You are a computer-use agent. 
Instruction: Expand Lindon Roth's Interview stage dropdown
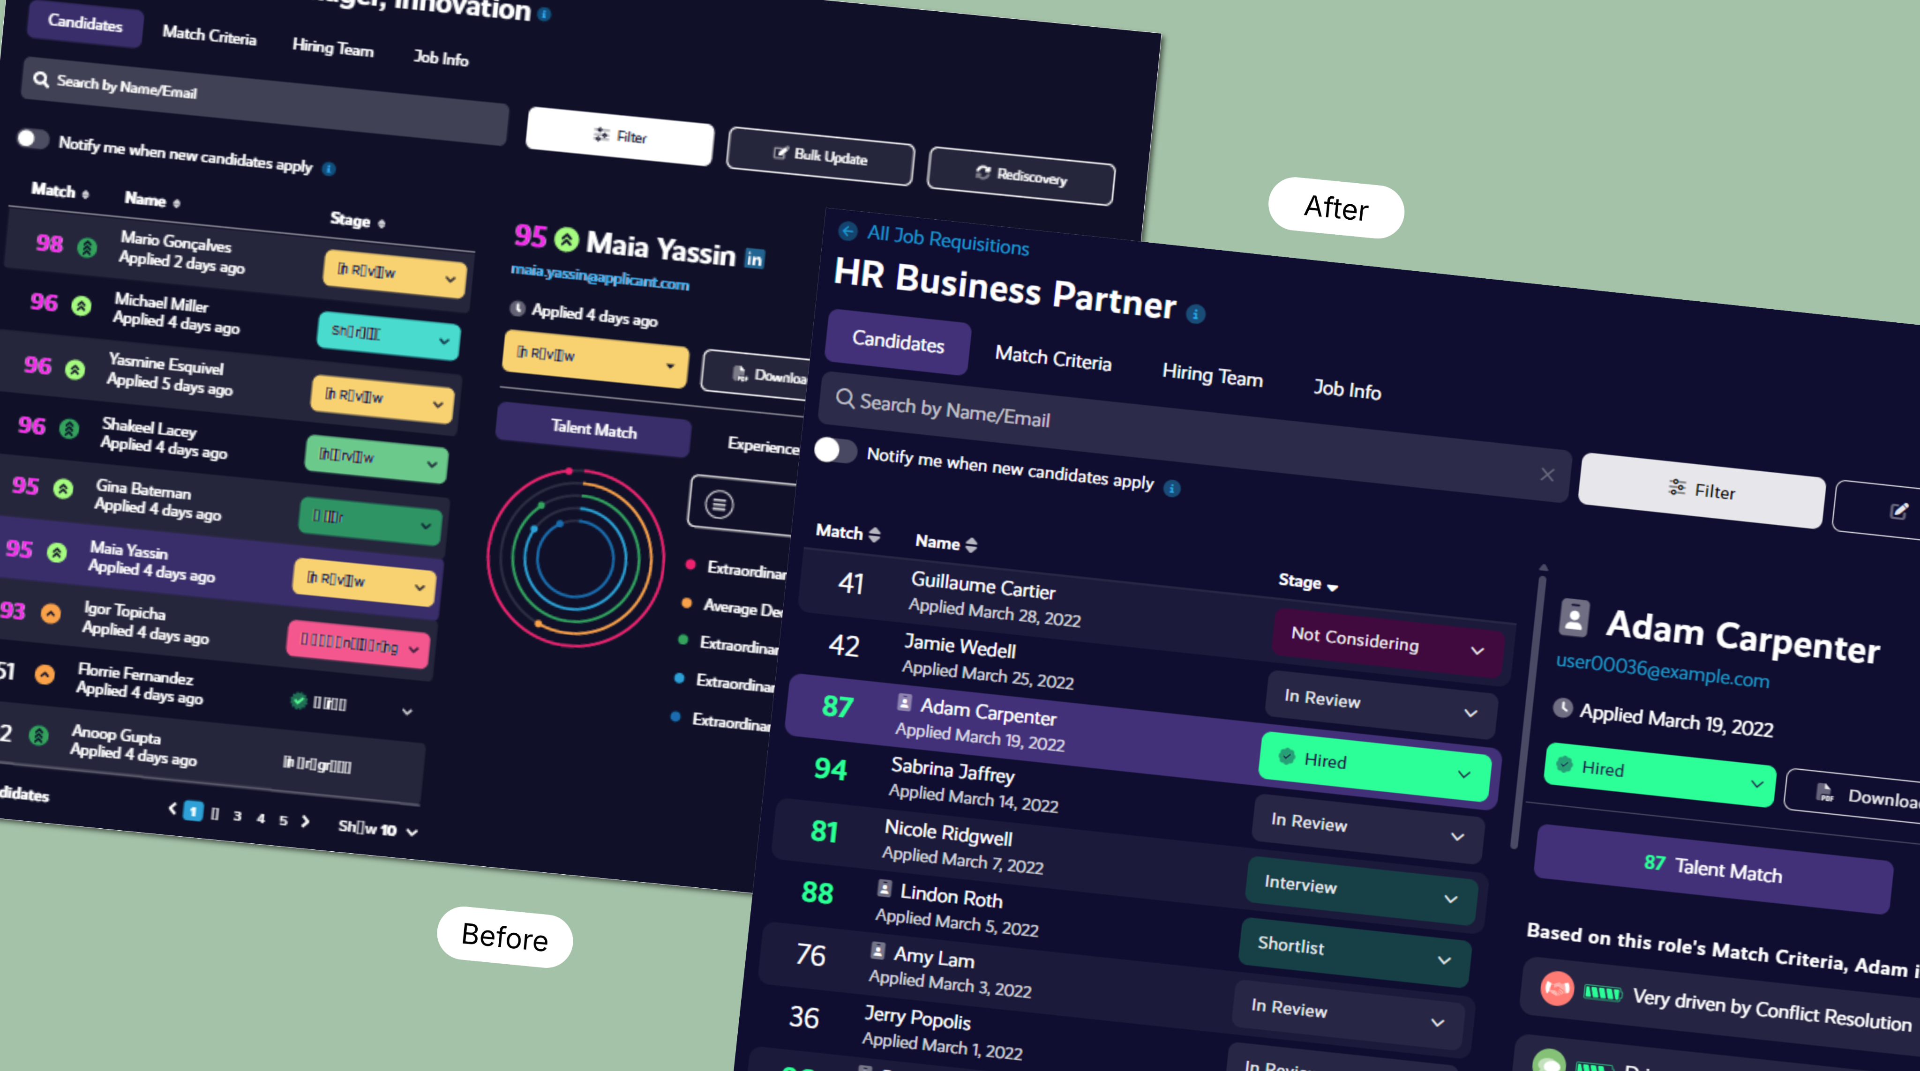[1361, 891]
